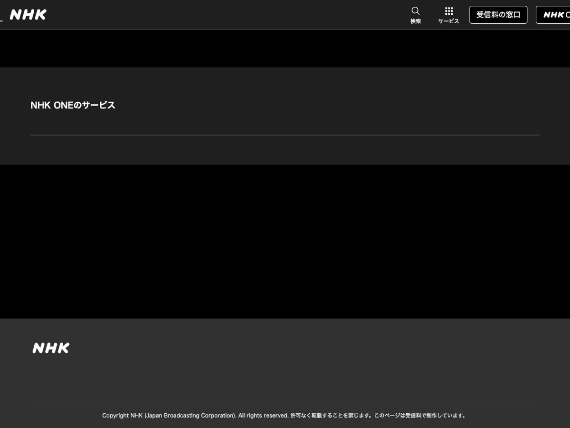
Task: Click the divider line below NHK ONEのサービス
Action: 285,135
